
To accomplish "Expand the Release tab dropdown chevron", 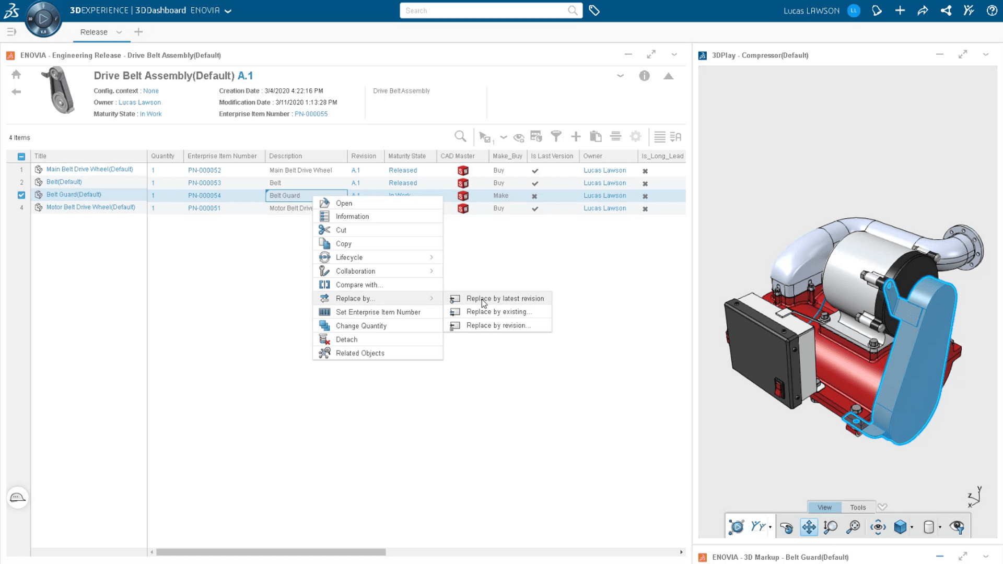I will coord(119,32).
